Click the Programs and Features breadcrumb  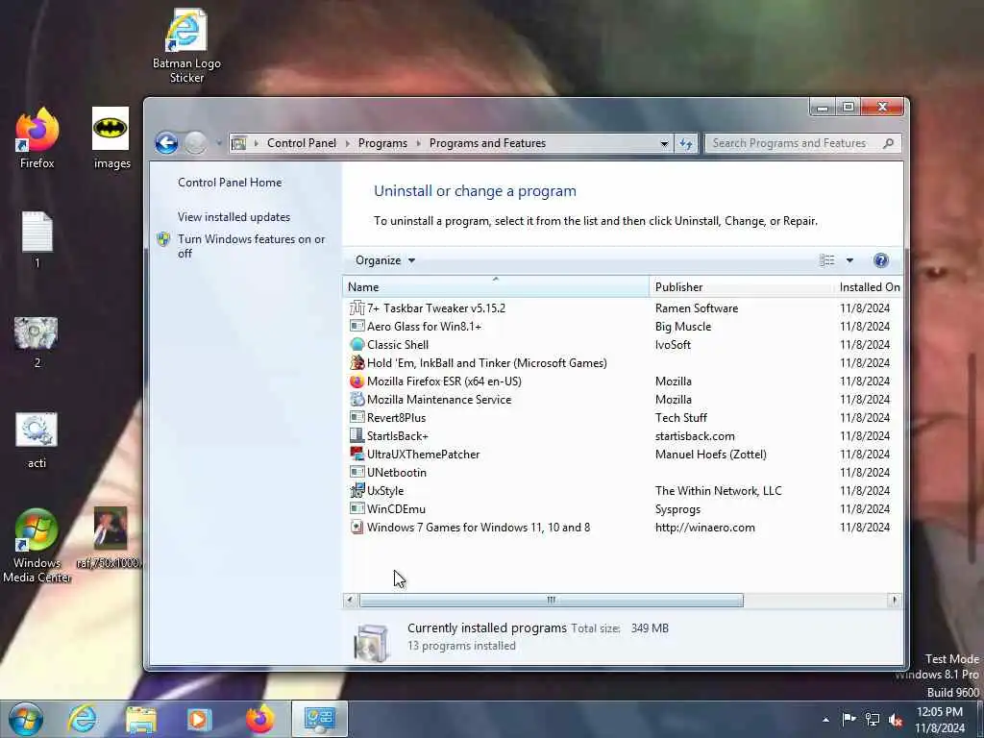[x=487, y=143]
